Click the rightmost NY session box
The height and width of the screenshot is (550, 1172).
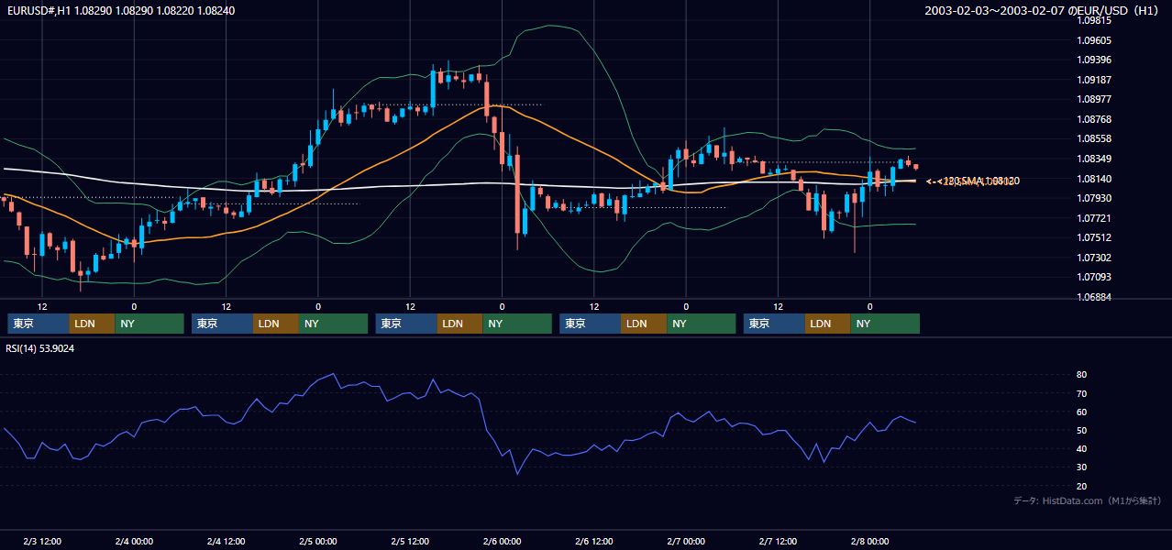coord(885,324)
